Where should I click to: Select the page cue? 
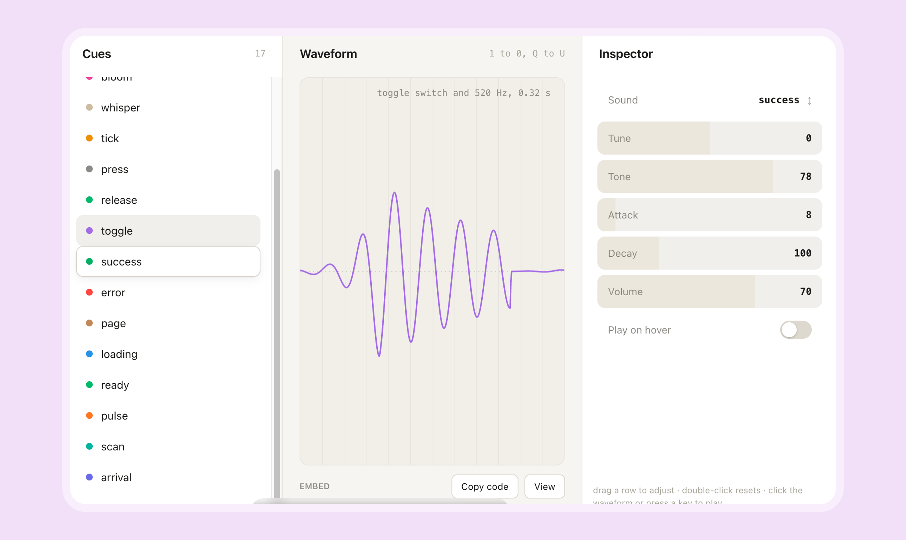pyautogui.click(x=168, y=323)
